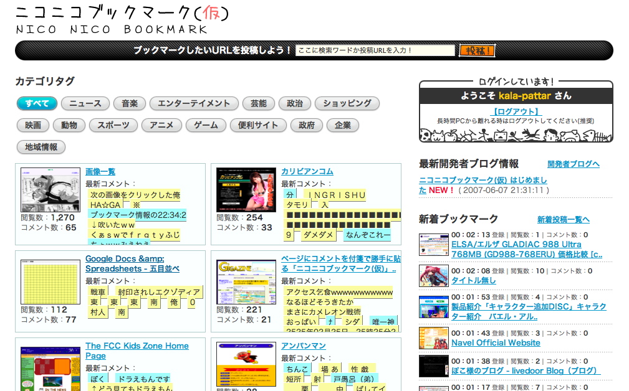The width and height of the screenshot is (629, 391).
Task: Click the 村人 comment note
Action: pyautogui.click(x=97, y=312)
